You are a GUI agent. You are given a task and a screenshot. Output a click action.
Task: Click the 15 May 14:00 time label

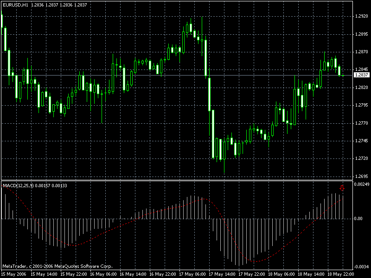[44, 274]
